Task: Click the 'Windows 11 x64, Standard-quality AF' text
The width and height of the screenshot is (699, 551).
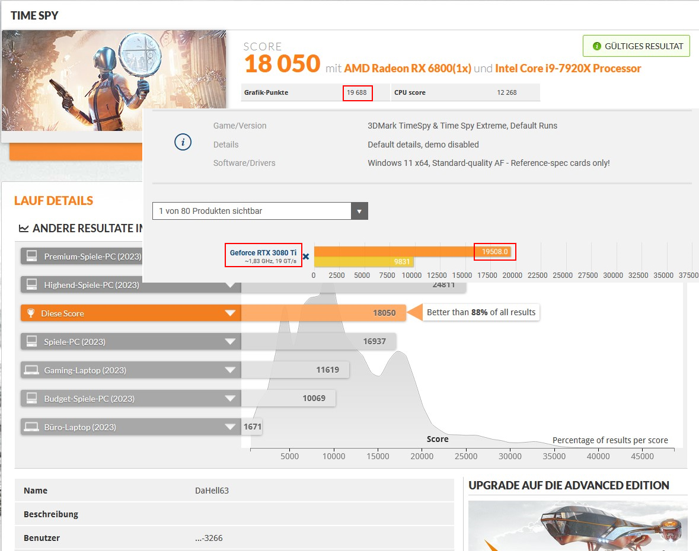Action: tap(489, 163)
